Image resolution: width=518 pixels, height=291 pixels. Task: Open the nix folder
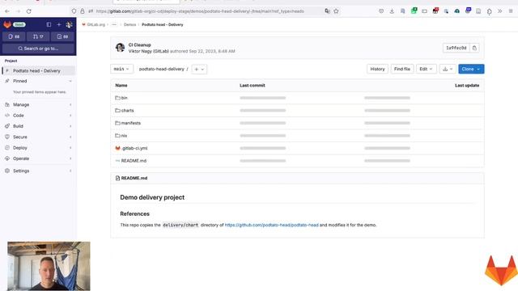point(124,136)
